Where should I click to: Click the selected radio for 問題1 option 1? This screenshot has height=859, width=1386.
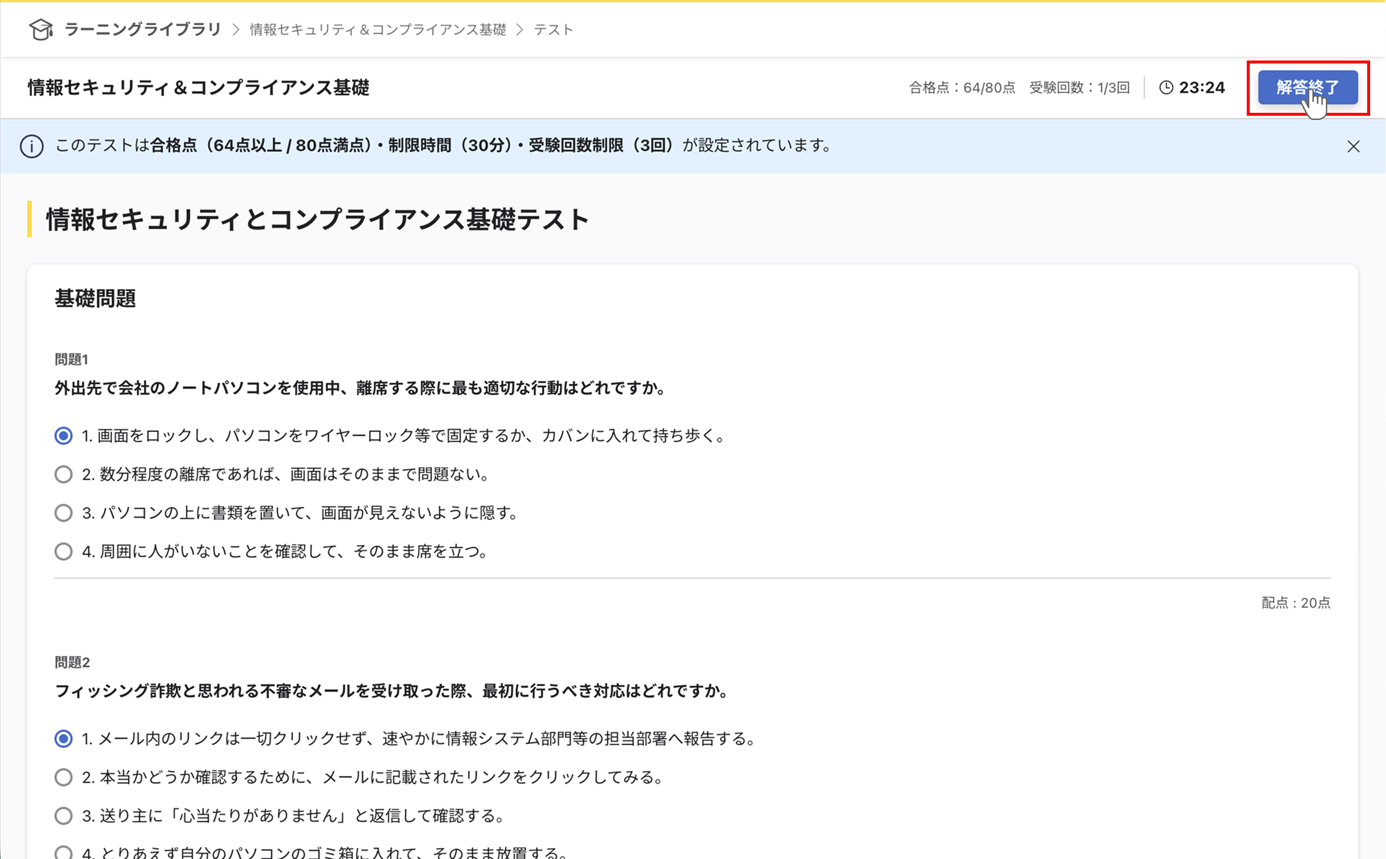[x=63, y=435]
